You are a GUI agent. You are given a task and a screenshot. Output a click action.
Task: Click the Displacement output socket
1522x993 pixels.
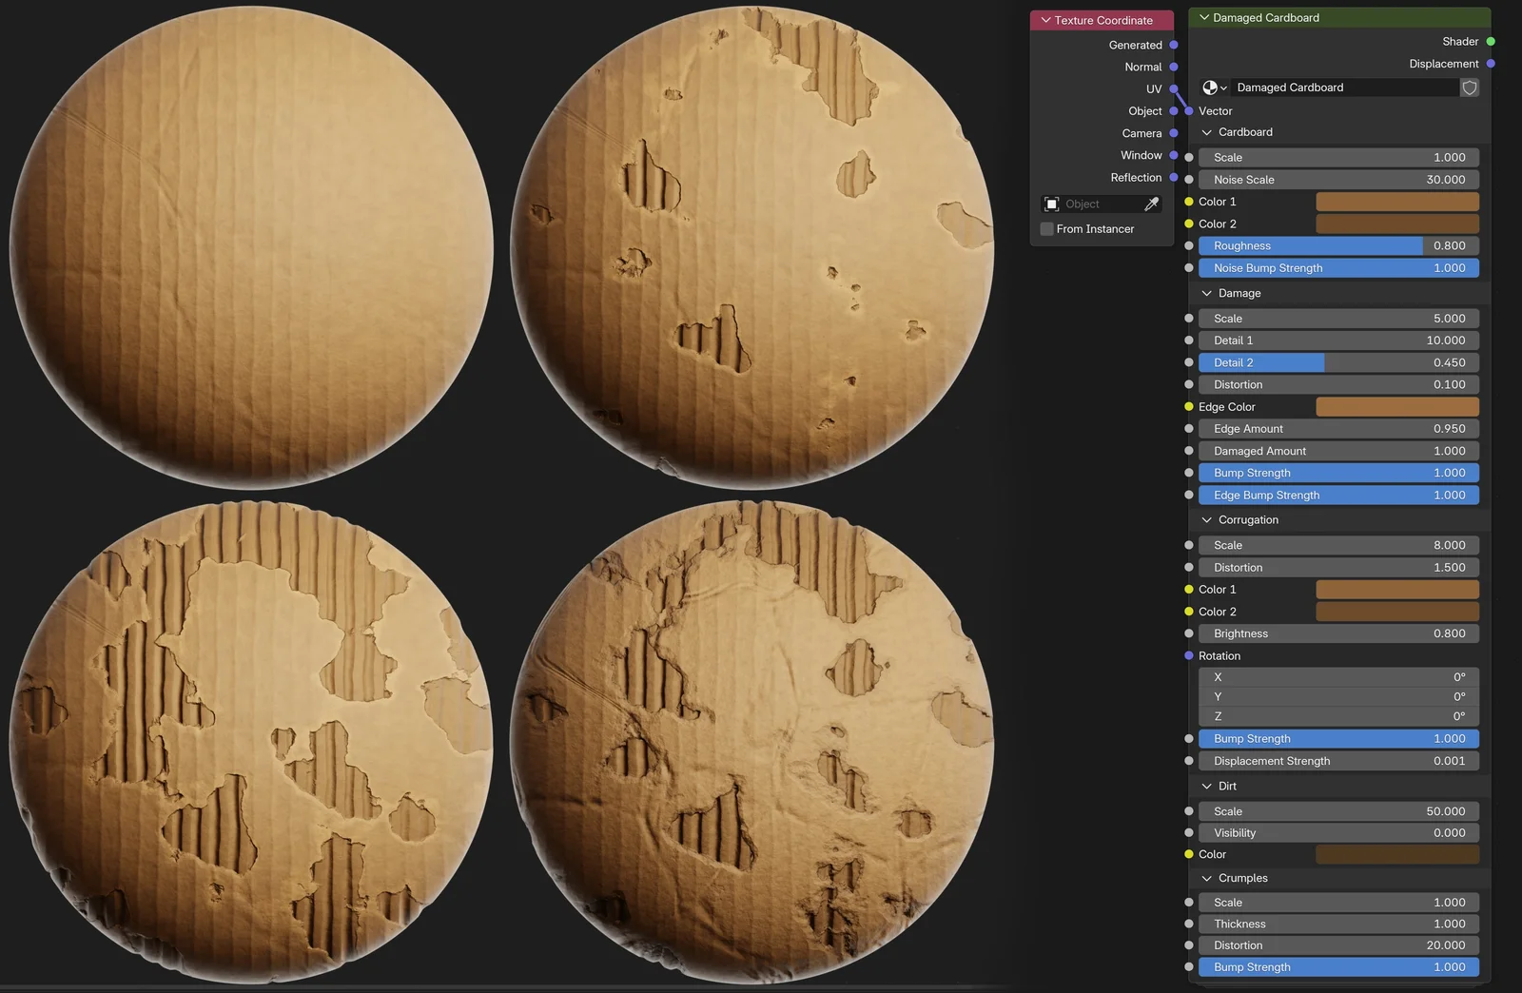pos(1491,64)
